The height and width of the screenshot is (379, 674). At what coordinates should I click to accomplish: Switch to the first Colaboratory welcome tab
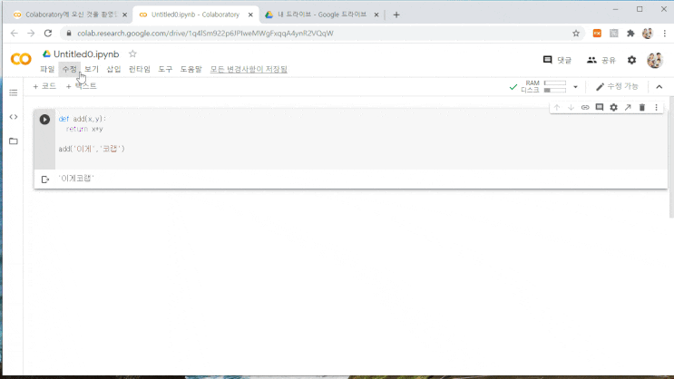71,15
